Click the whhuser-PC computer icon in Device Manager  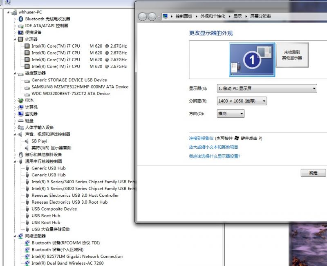click(x=14, y=12)
